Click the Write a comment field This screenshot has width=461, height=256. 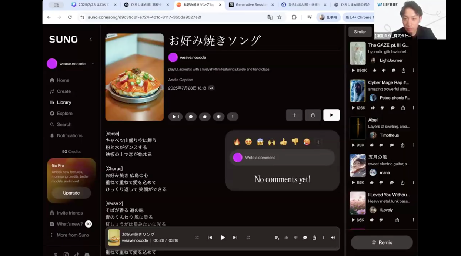(282, 158)
